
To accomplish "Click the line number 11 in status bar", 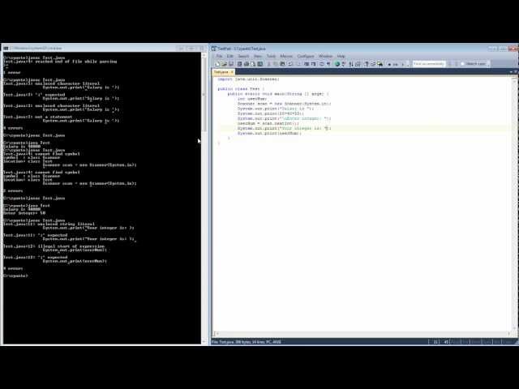I will (x=436, y=342).
